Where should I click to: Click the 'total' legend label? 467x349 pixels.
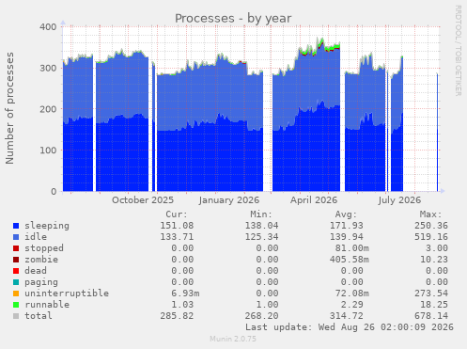click(39, 316)
